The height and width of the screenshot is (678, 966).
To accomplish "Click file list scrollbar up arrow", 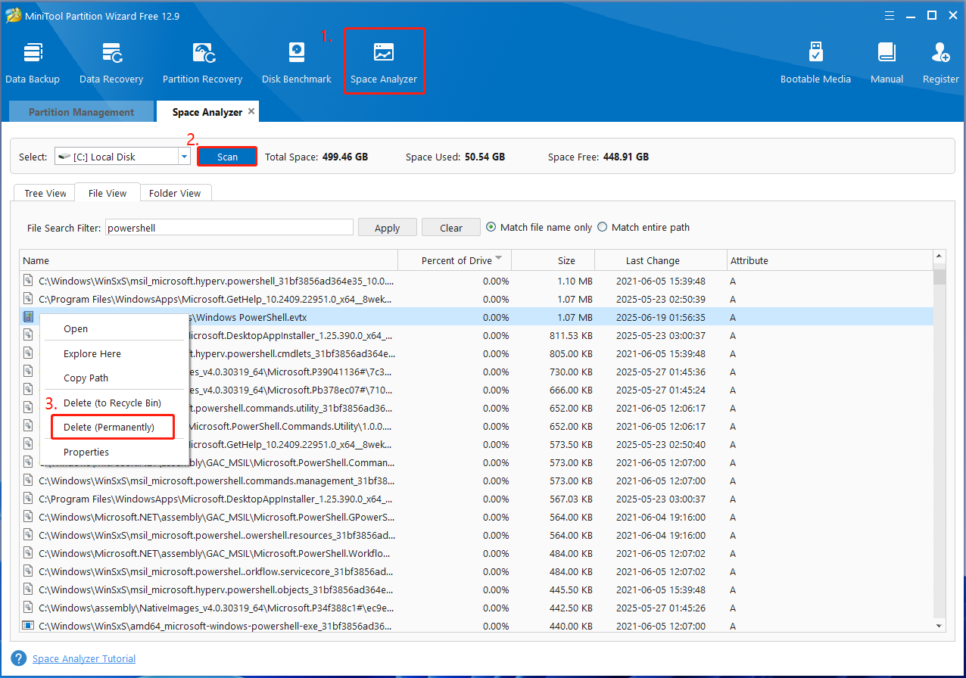I will coord(940,256).
